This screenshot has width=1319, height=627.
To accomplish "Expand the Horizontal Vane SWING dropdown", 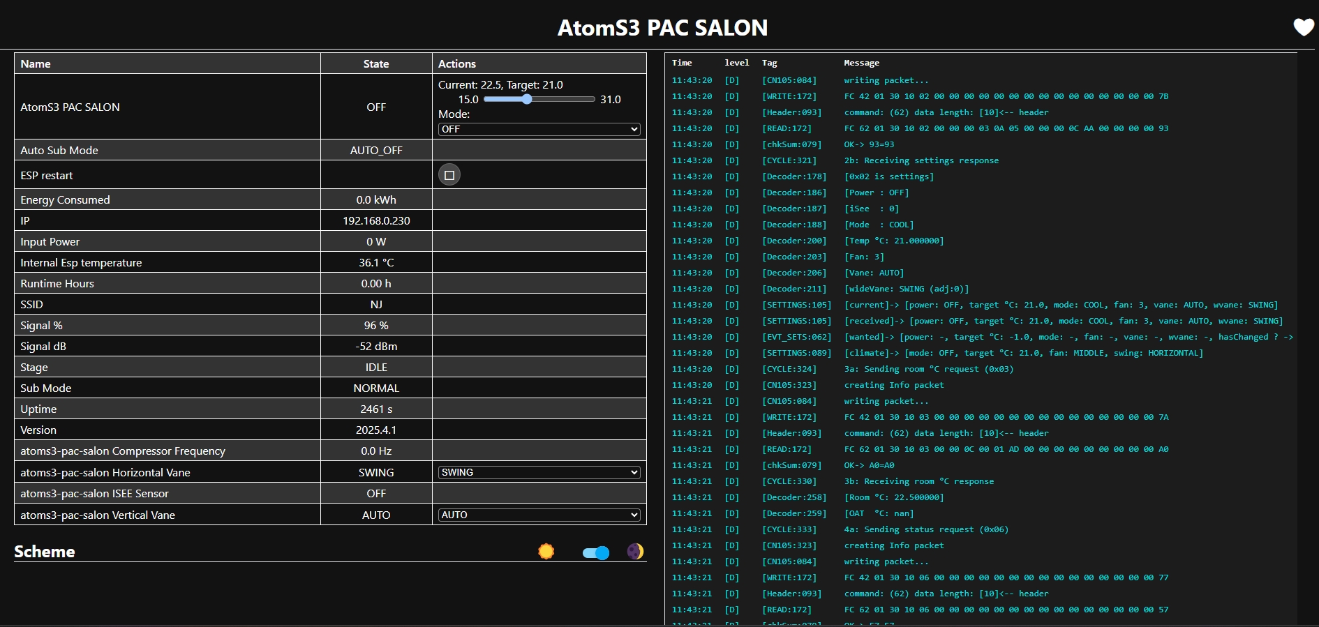I will [x=539, y=473].
